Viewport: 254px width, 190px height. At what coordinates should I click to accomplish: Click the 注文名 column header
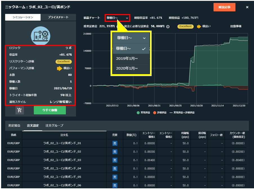click(64, 135)
